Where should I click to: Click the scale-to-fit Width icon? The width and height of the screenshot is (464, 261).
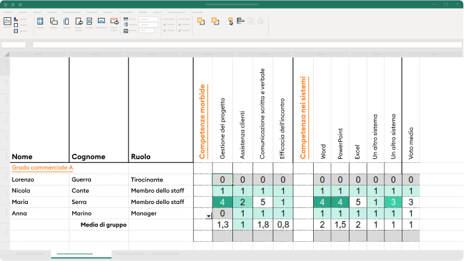126,19
